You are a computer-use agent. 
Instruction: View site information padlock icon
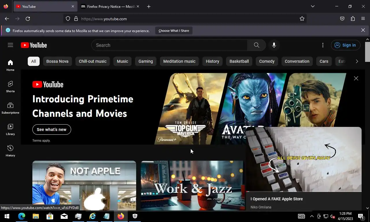click(x=76, y=19)
